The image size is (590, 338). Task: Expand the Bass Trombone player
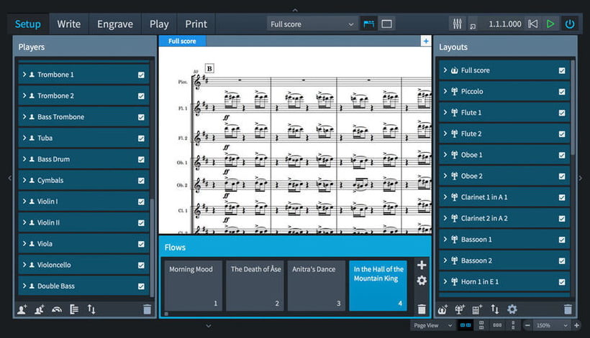tap(24, 117)
